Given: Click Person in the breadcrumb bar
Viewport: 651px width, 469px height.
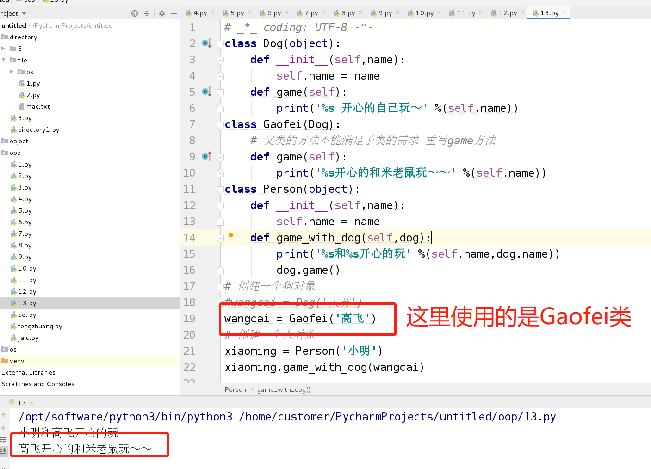Looking at the screenshot, I should point(236,389).
